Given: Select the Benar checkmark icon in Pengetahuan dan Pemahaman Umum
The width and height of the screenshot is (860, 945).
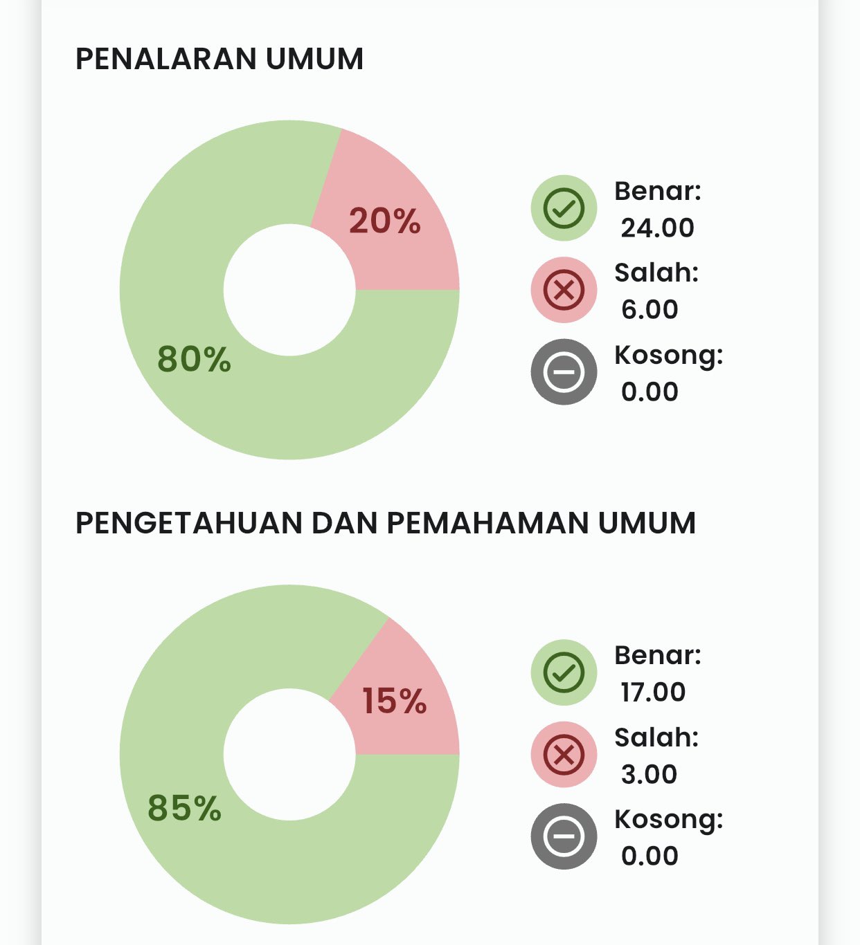Looking at the screenshot, I should 564,672.
